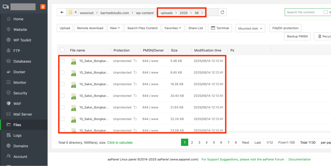This screenshot has width=331, height=166.
Task: Go to page 3 of the file list
Action: pos(199,143)
